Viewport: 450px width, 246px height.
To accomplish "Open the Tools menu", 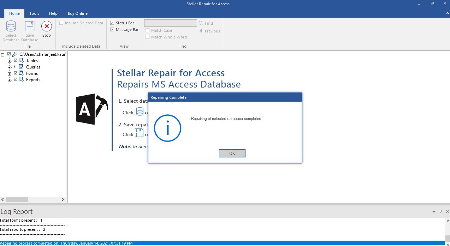I will pos(34,13).
